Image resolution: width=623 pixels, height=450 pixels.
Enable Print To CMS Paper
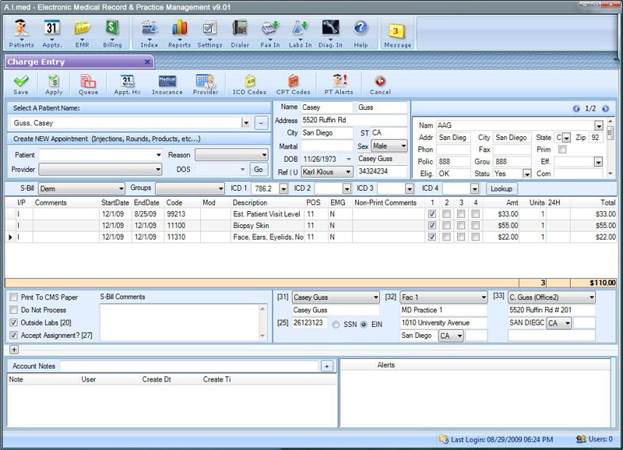[x=13, y=298]
